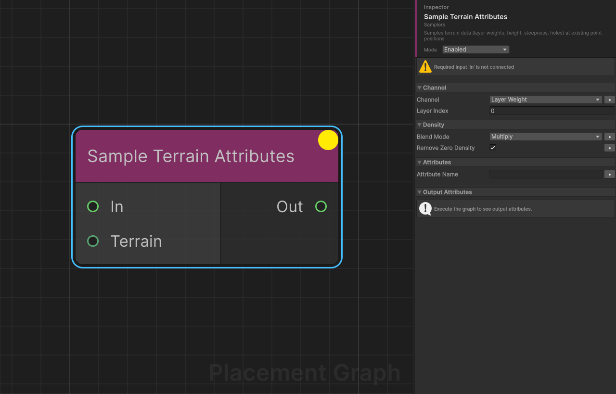This screenshot has height=394, width=616.
Task: Click the 'Execute the graph' hint text
Action: click(x=483, y=209)
